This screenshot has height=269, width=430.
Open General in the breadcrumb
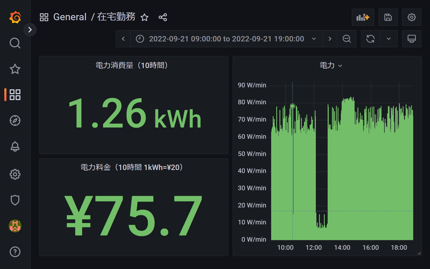70,17
